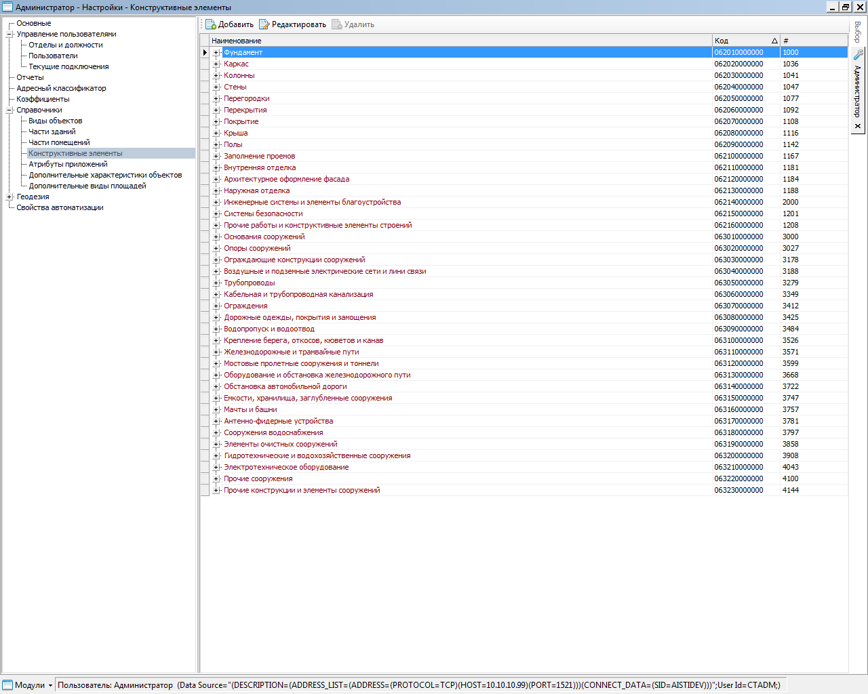Screen dimensions: 868x694
Task: Open Адресный классификатор in the tree
Action: [x=61, y=88]
